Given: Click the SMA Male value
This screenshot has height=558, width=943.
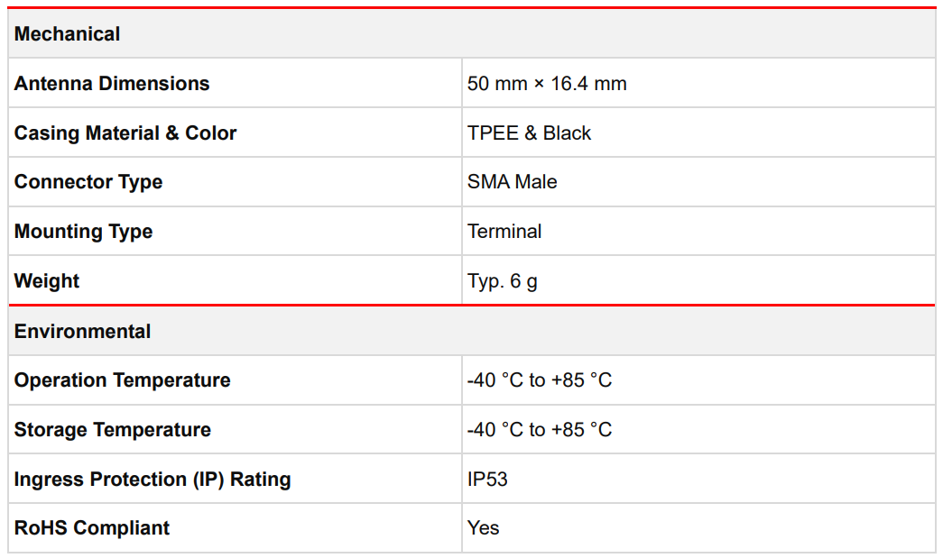Looking at the screenshot, I should click(512, 182).
